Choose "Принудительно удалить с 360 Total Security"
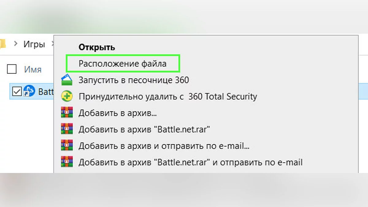Image resolution: width=368 pixels, height=207 pixels. click(x=168, y=97)
